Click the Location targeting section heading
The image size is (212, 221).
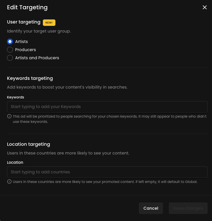point(28,144)
